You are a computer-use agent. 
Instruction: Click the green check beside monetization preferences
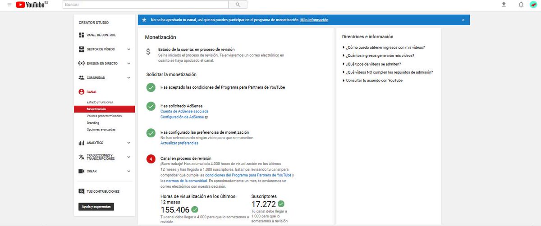[151, 133]
